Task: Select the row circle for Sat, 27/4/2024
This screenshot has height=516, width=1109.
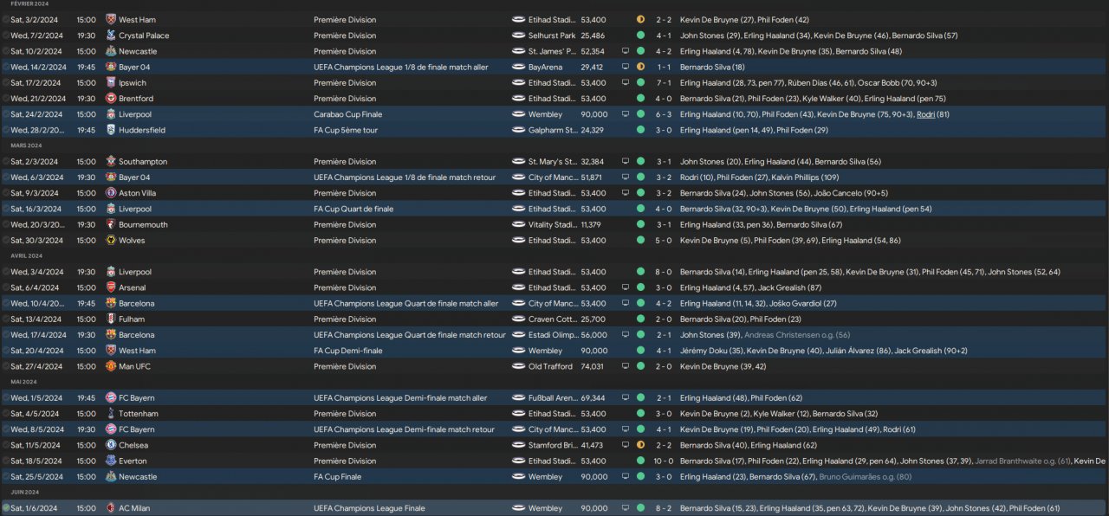Action: coord(5,366)
